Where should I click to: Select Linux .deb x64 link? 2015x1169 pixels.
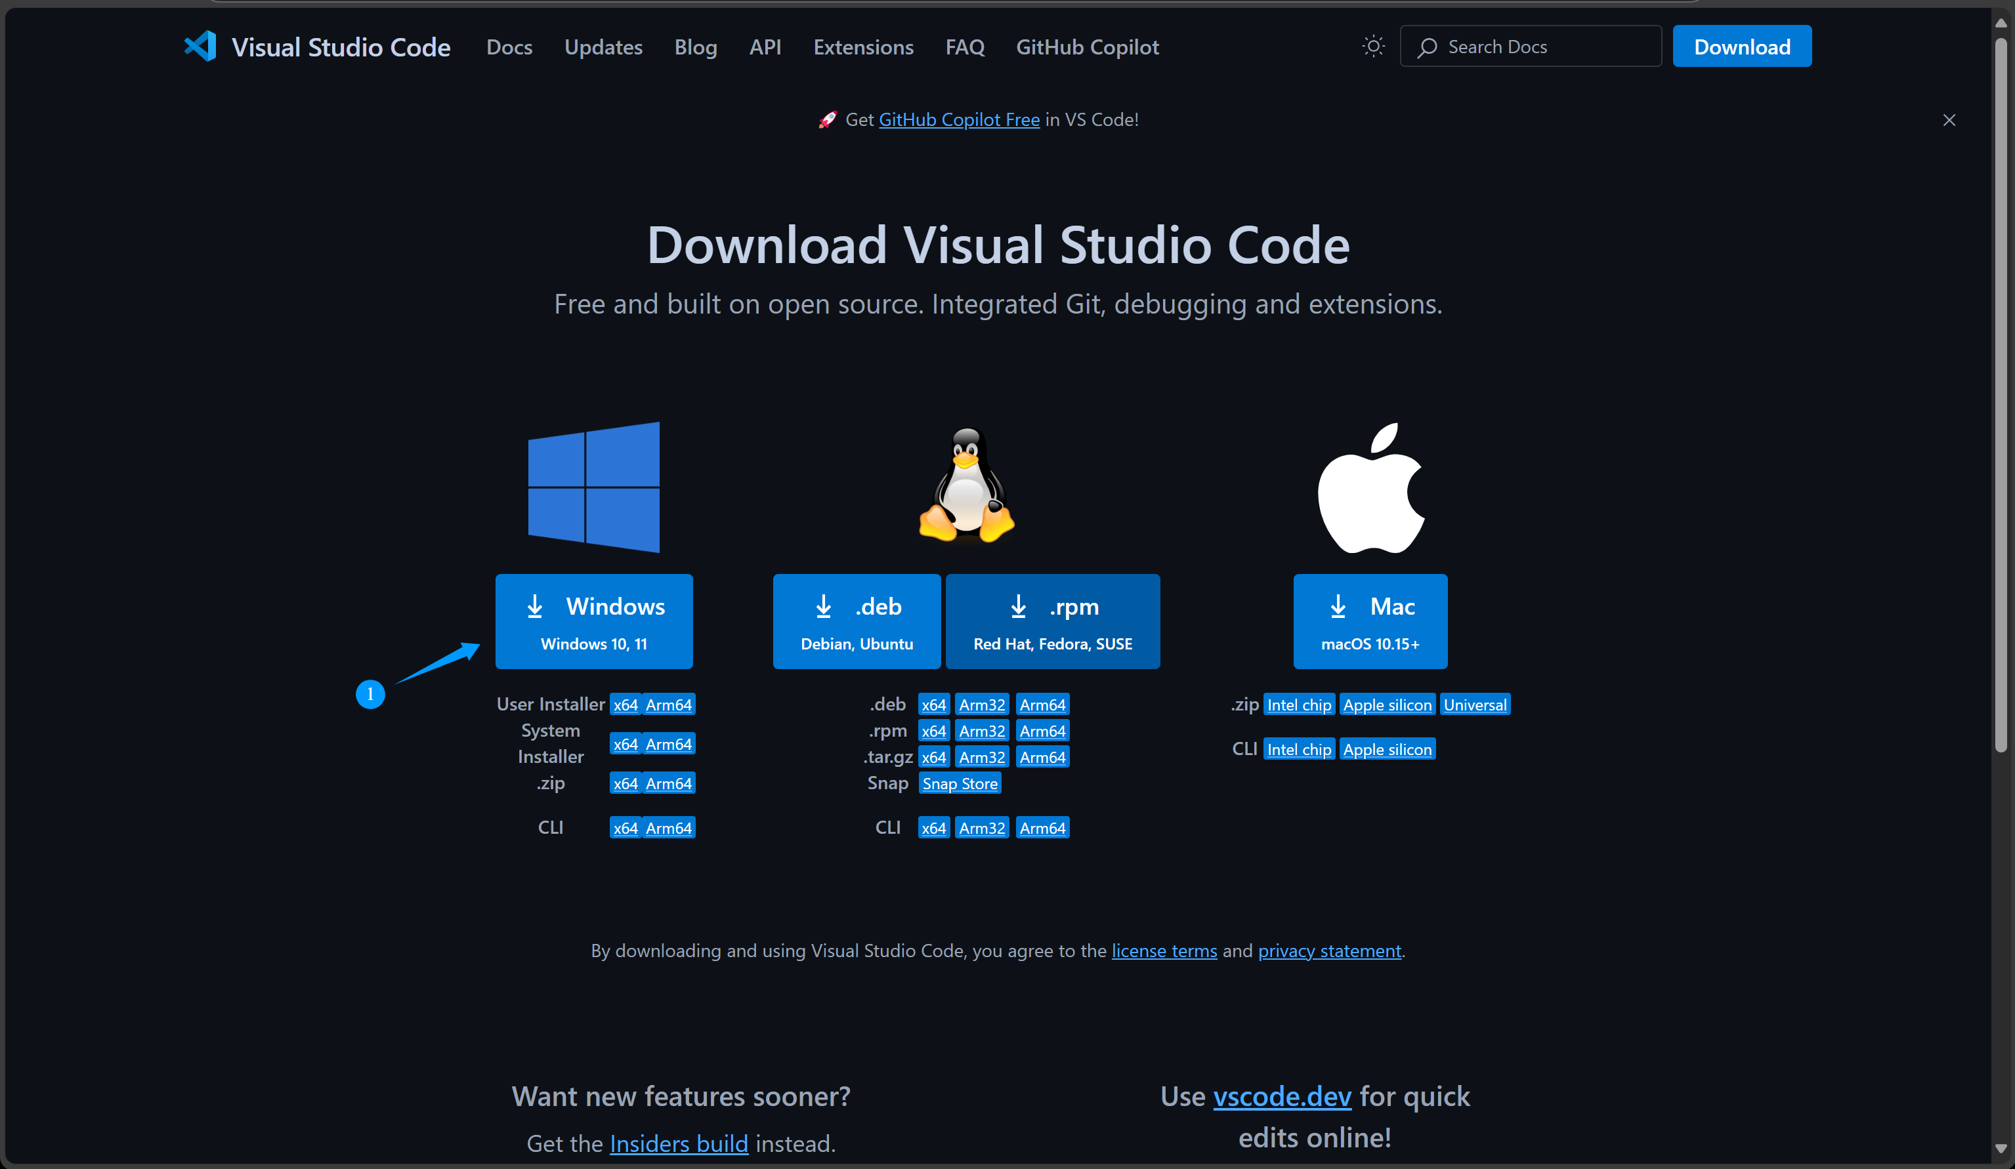[933, 705]
